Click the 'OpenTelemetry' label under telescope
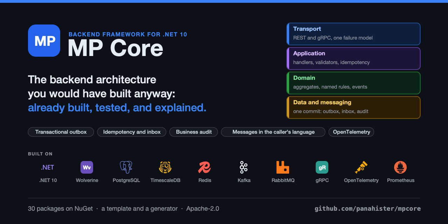Screen dimensions: 448x224 (361, 181)
